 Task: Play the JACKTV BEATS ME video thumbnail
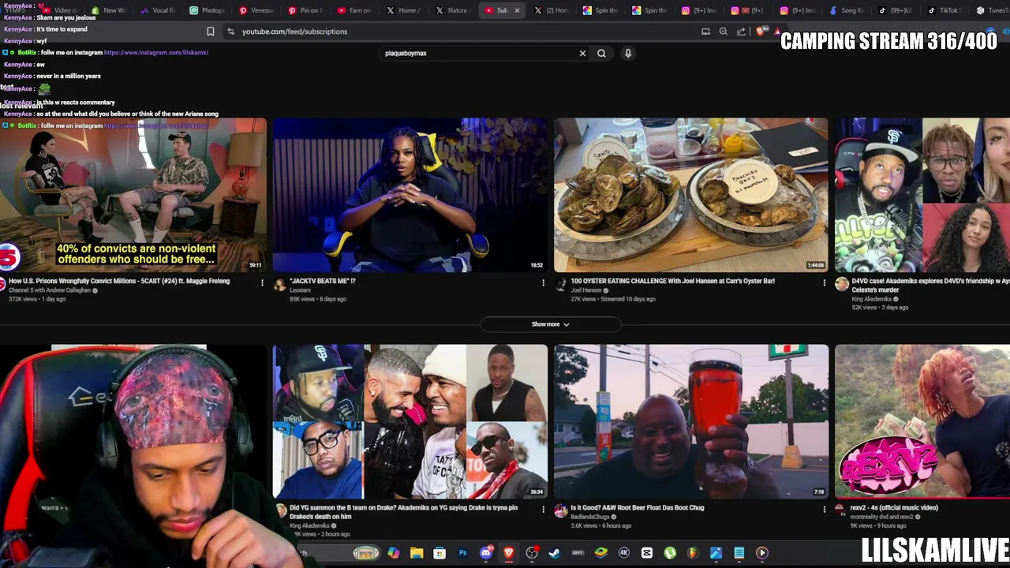tap(410, 195)
